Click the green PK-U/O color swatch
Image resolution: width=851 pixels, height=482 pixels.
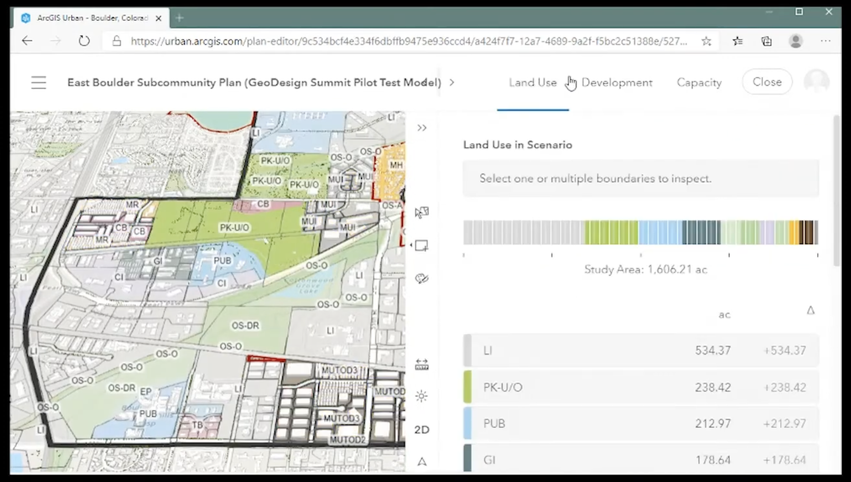coord(467,387)
